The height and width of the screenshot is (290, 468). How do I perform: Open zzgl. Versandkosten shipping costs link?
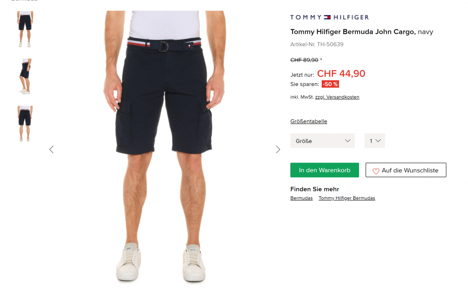tap(337, 97)
